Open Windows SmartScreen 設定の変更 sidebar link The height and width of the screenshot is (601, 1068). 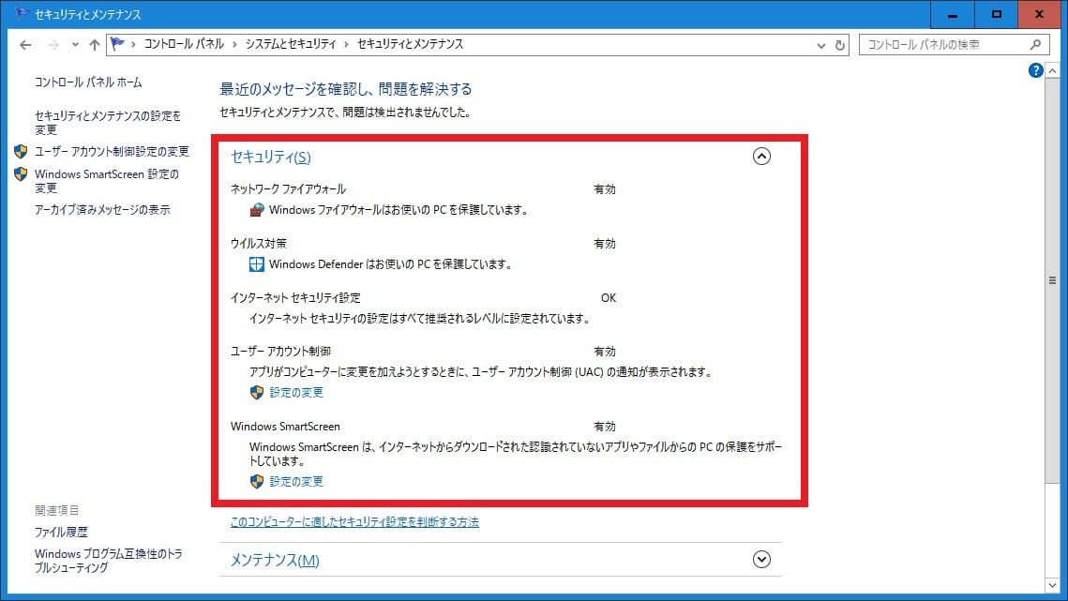coord(107,181)
